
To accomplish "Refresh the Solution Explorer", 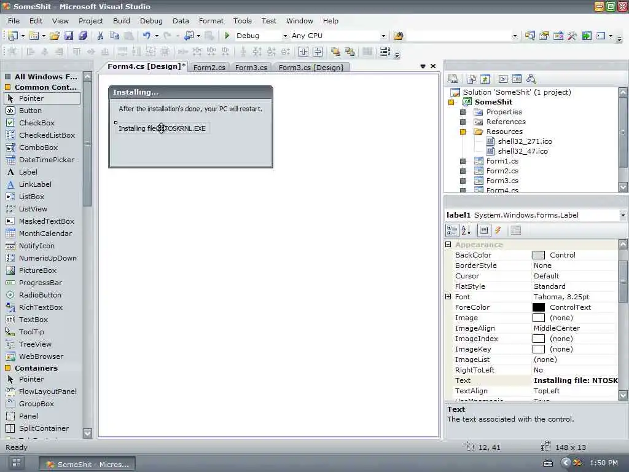I will click(485, 79).
